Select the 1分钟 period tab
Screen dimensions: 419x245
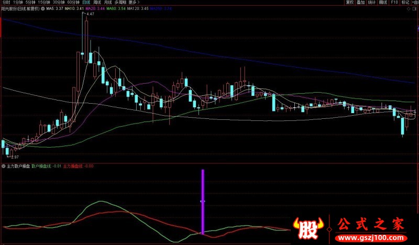[18, 2]
